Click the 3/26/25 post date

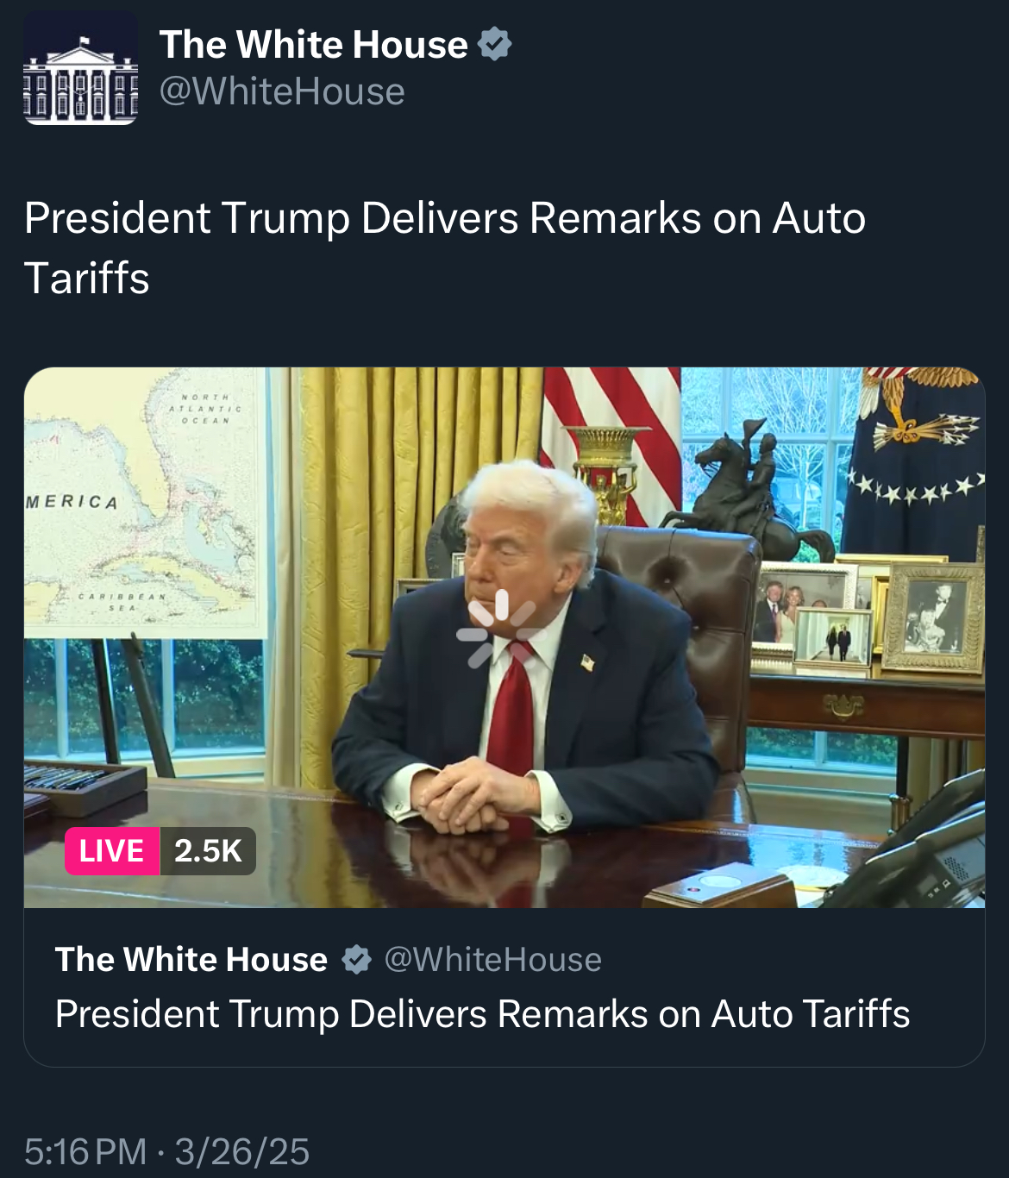click(x=242, y=1151)
